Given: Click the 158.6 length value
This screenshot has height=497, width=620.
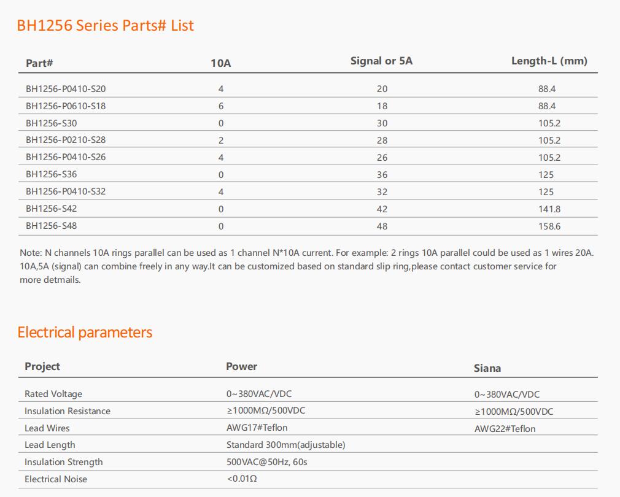Looking at the screenshot, I should point(549,226).
